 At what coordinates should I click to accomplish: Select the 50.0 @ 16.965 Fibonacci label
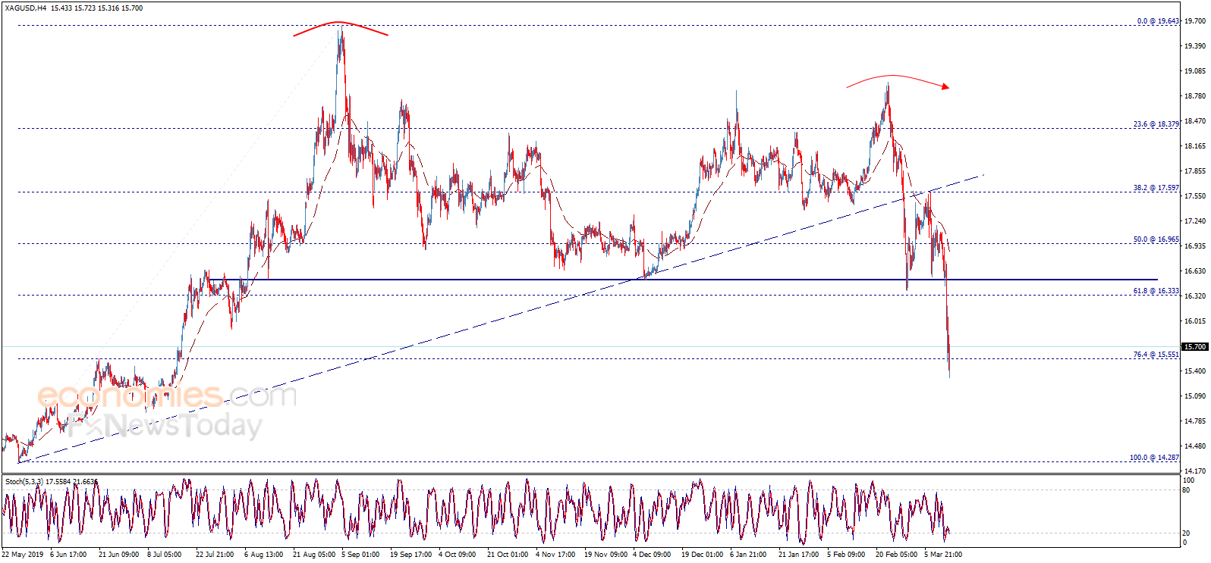coord(1156,239)
